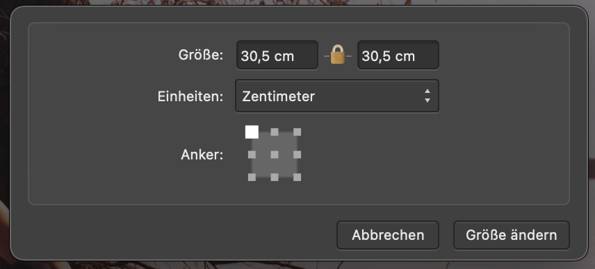Click the Abbrechen button
Image resolution: width=595 pixels, height=269 pixels.
pos(388,235)
